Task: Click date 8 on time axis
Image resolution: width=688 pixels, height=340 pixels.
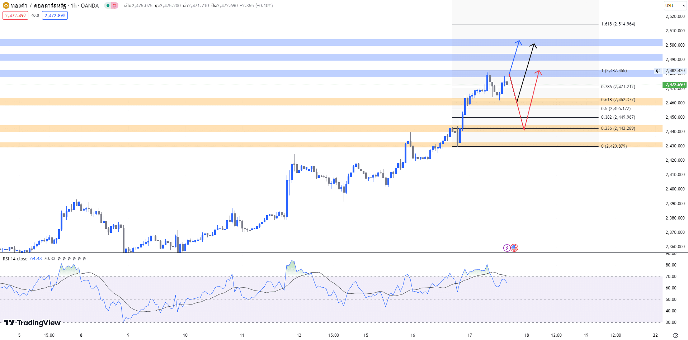Action: click(x=81, y=335)
